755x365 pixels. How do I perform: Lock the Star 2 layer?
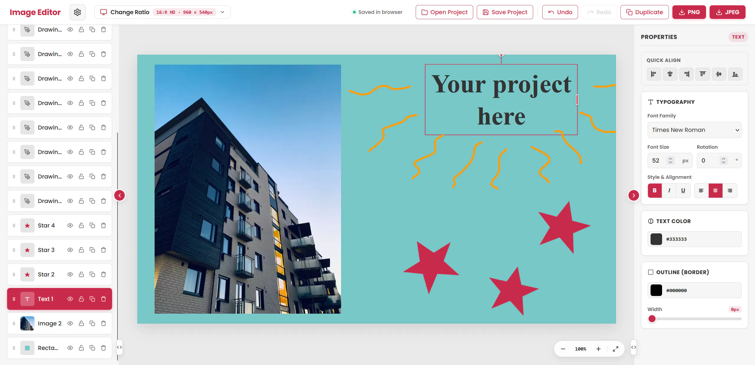pos(81,274)
